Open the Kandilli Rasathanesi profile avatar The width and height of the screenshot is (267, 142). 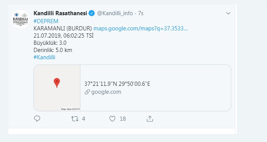tap(21, 19)
